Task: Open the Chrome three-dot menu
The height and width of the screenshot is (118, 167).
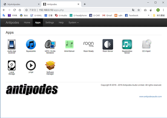Action: [x=163, y=10]
